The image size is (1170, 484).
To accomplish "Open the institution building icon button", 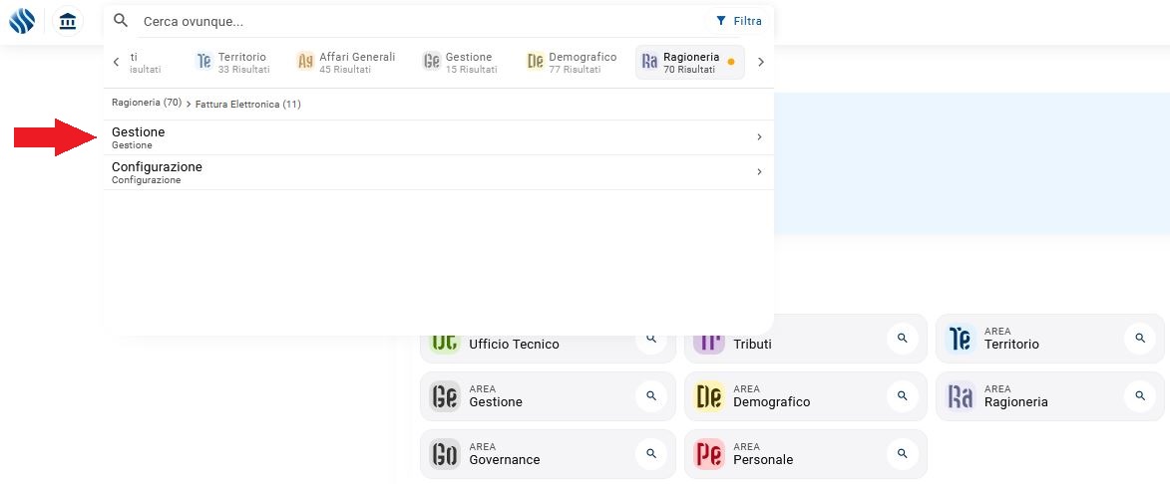I will [68, 21].
